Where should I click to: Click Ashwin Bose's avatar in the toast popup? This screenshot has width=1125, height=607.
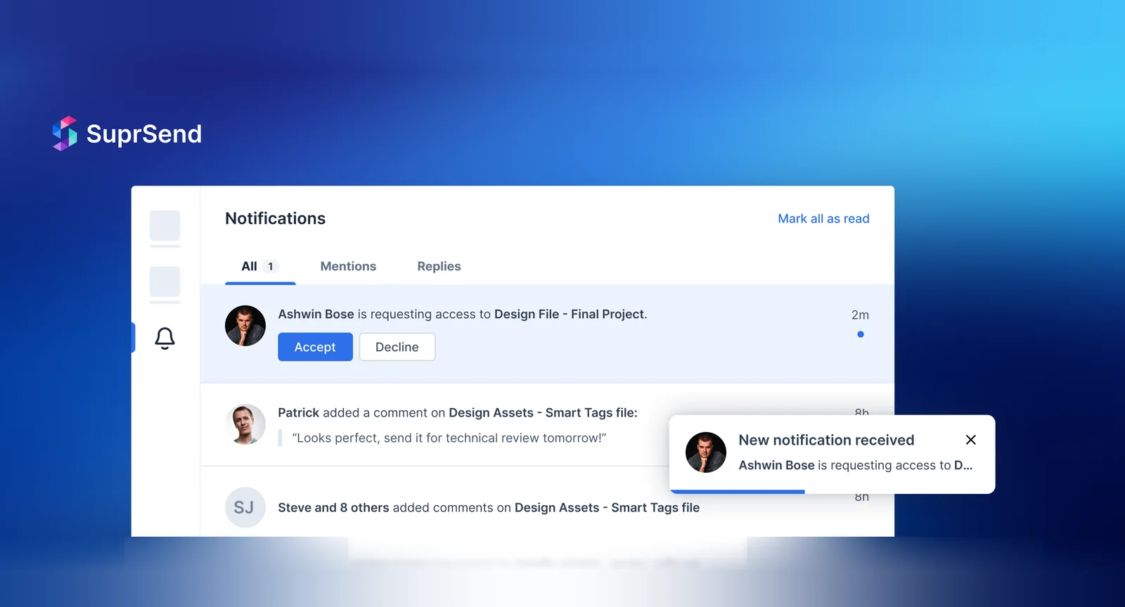(706, 452)
